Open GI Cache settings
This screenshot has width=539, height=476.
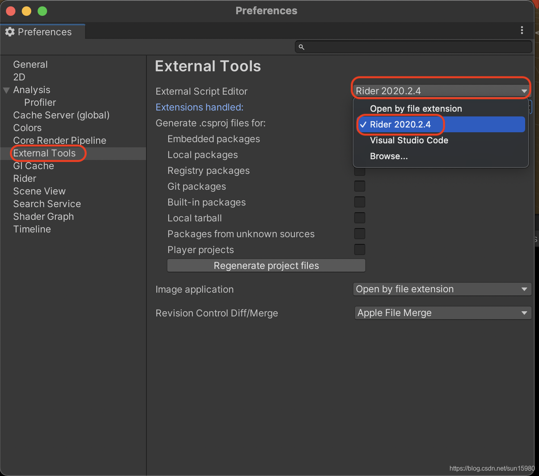click(x=34, y=166)
